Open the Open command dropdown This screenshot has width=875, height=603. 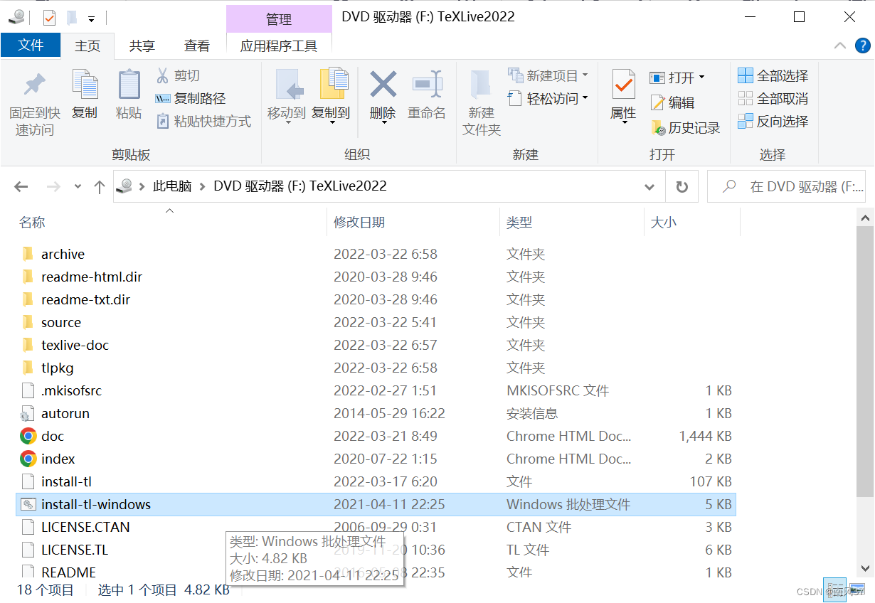tap(701, 77)
